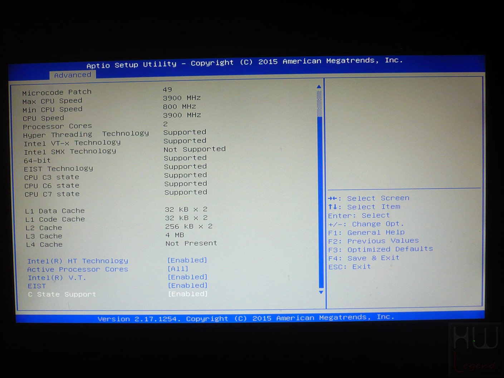Click L3 Cache label
Viewport: 504px width, 378px height.
coord(44,236)
